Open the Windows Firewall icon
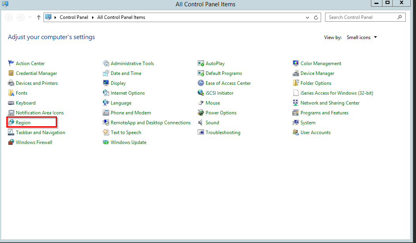The height and width of the screenshot is (243, 416). (x=11, y=142)
